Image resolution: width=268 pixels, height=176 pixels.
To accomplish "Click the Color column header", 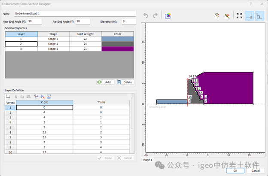I will (118, 34).
